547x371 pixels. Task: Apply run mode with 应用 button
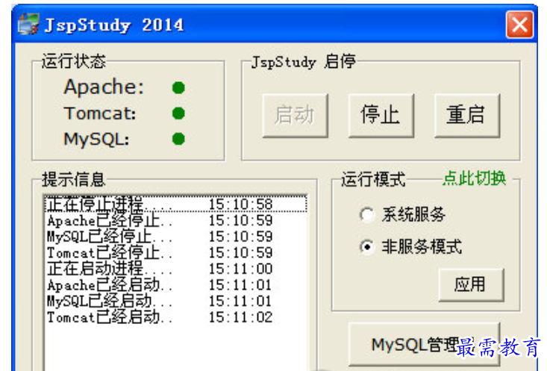[x=471, y=284]
